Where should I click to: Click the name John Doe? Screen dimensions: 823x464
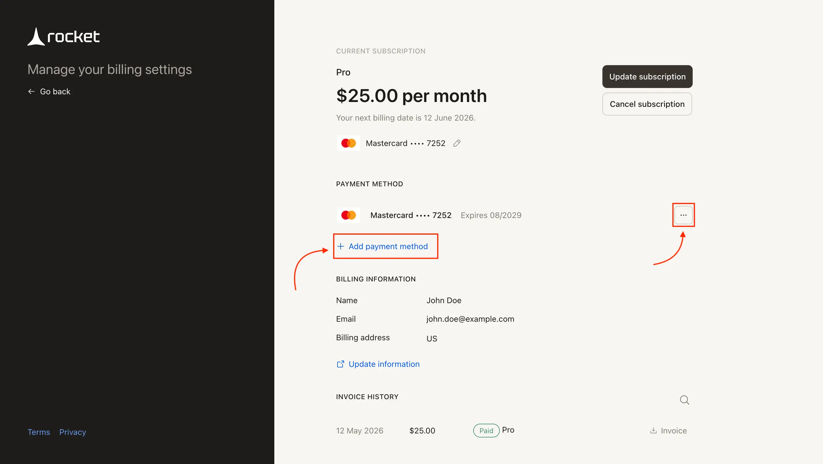pos(444,301)
